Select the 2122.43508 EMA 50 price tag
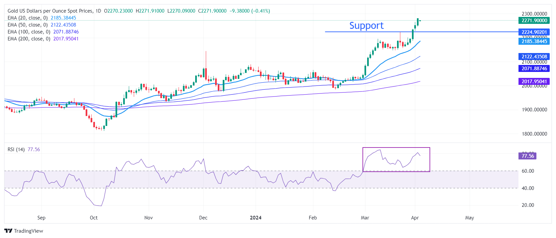 pos(534,57)
